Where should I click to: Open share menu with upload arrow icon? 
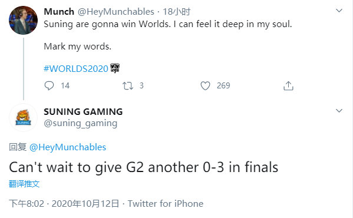point(288,85)
